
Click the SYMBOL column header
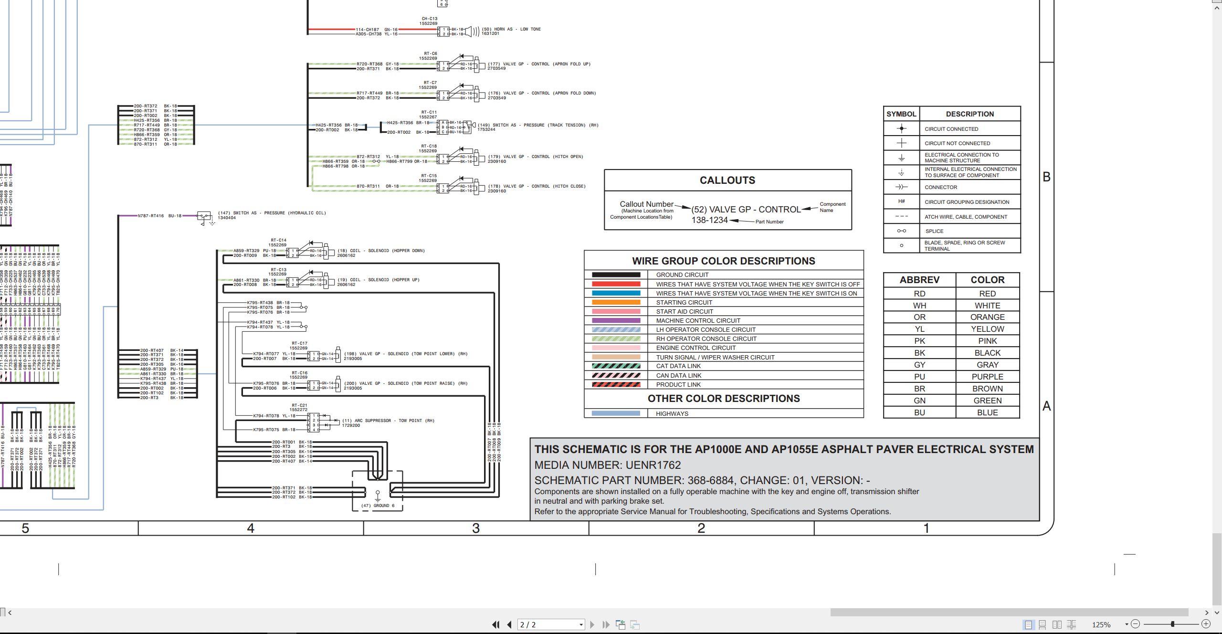[x=901, y=114]
